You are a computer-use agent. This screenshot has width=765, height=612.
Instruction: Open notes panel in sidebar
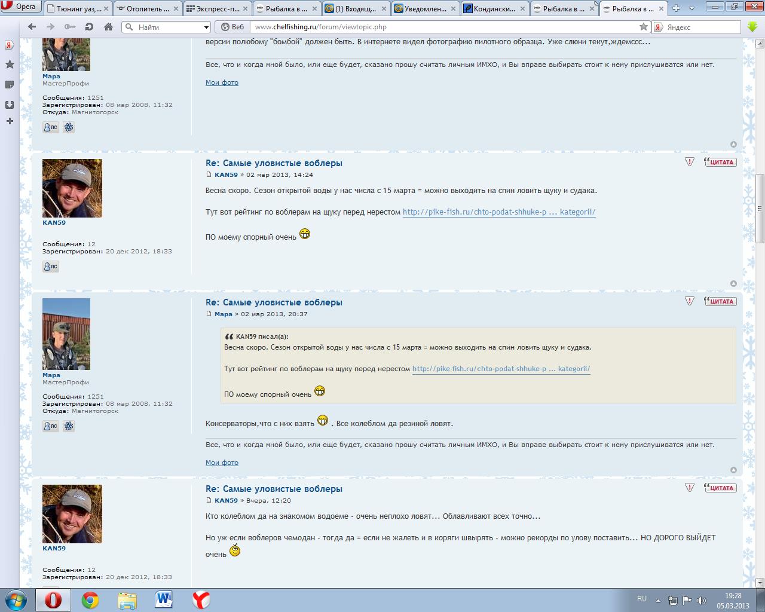(10, 85)
